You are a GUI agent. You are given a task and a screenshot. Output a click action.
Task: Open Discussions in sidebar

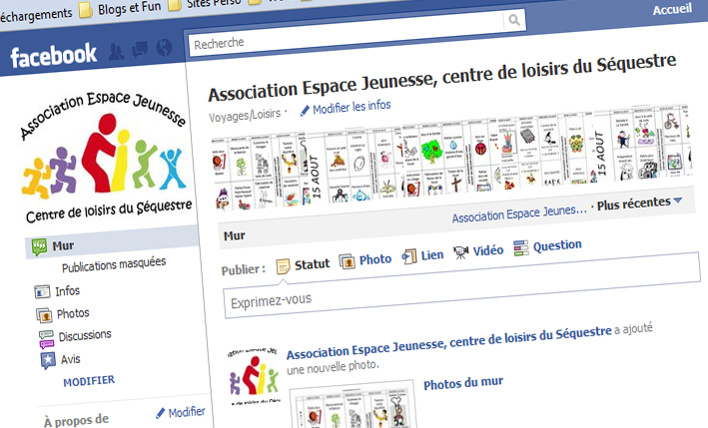click(x=85, y=335)
